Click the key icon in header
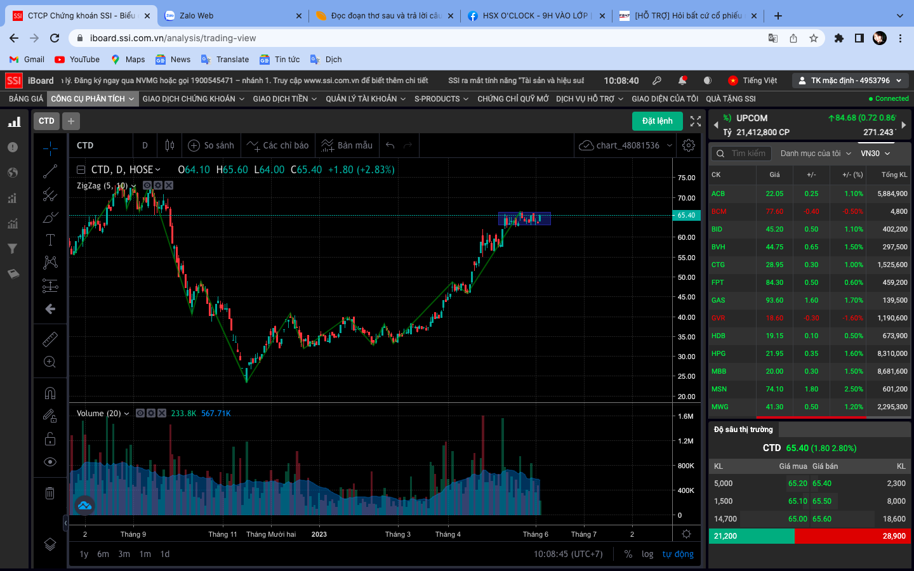The height and width of the screenshot is (571, 914). 657,81
